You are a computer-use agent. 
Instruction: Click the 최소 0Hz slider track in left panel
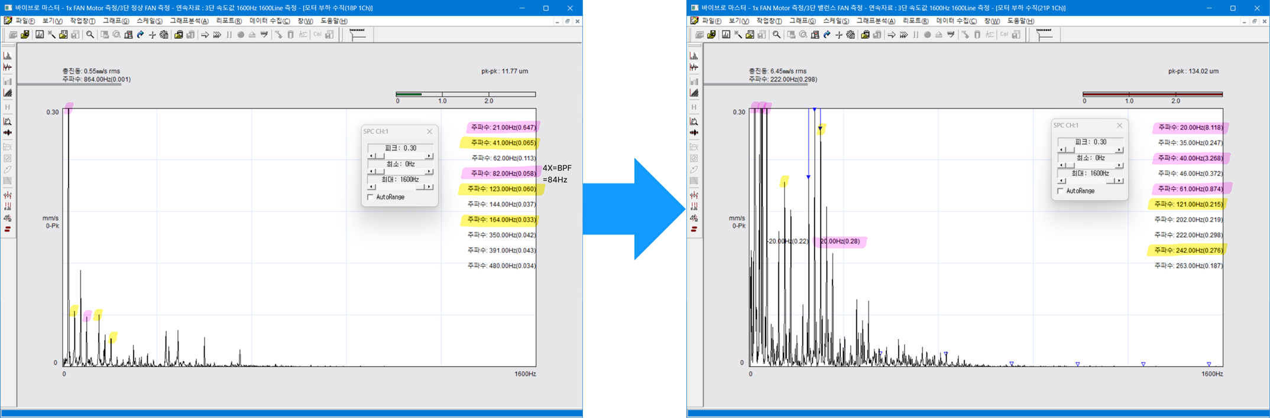tap(400, 172)
